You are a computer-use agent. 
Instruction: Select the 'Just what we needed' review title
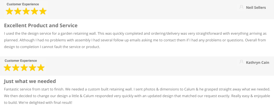click(30, 81)
